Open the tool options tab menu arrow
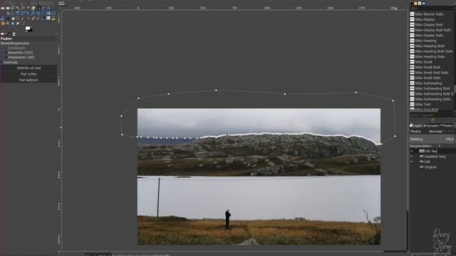456x256 pixels. [56, 34]
